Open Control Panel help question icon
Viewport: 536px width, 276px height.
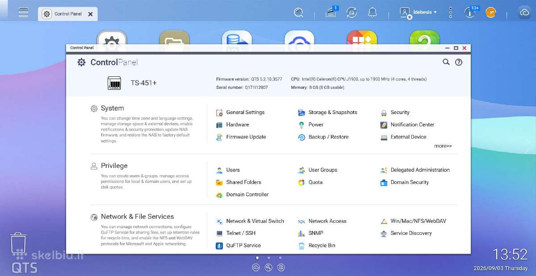tap(459, 62)
